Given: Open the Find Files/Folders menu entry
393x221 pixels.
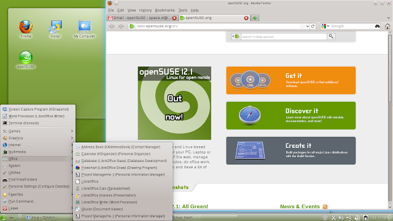Looking at the screenshot, I should [x=38, y=179].
